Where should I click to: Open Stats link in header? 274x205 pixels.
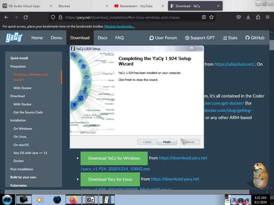tap(230, 38)
